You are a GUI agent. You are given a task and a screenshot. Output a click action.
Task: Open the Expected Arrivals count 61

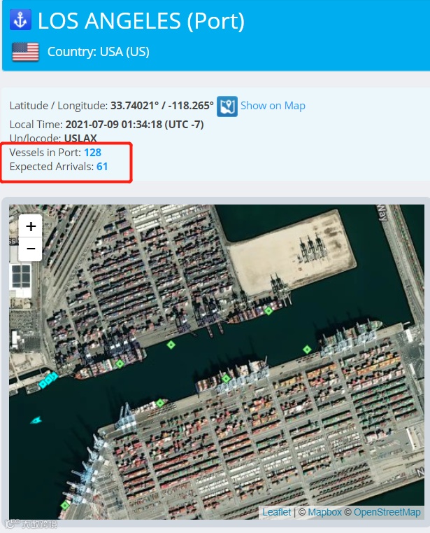tap(102, 167)
